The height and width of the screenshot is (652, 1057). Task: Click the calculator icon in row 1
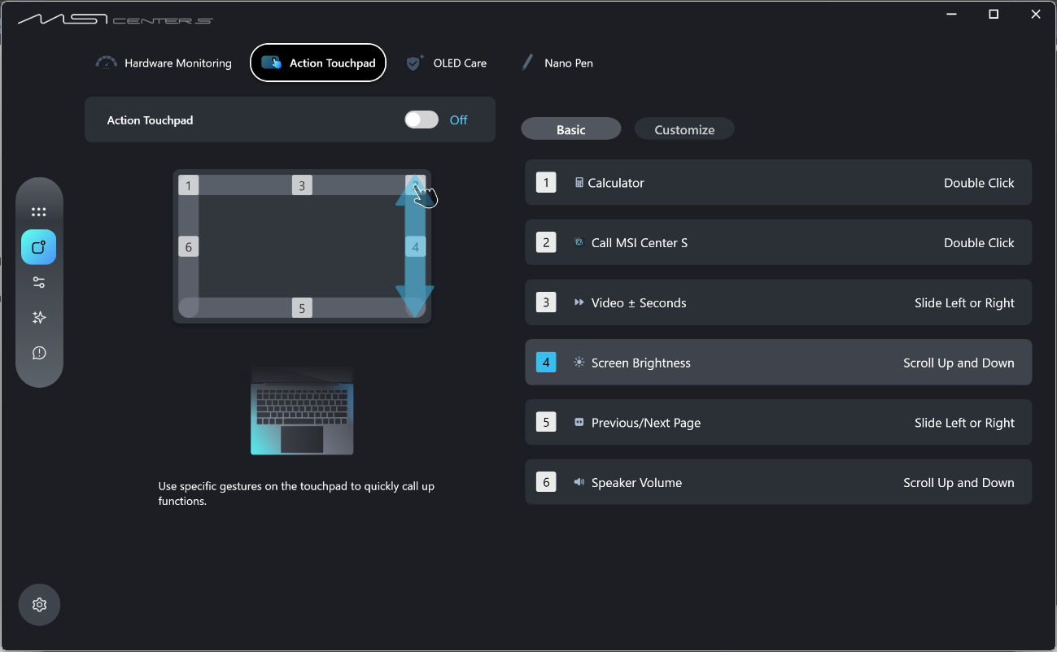(579, 183)
